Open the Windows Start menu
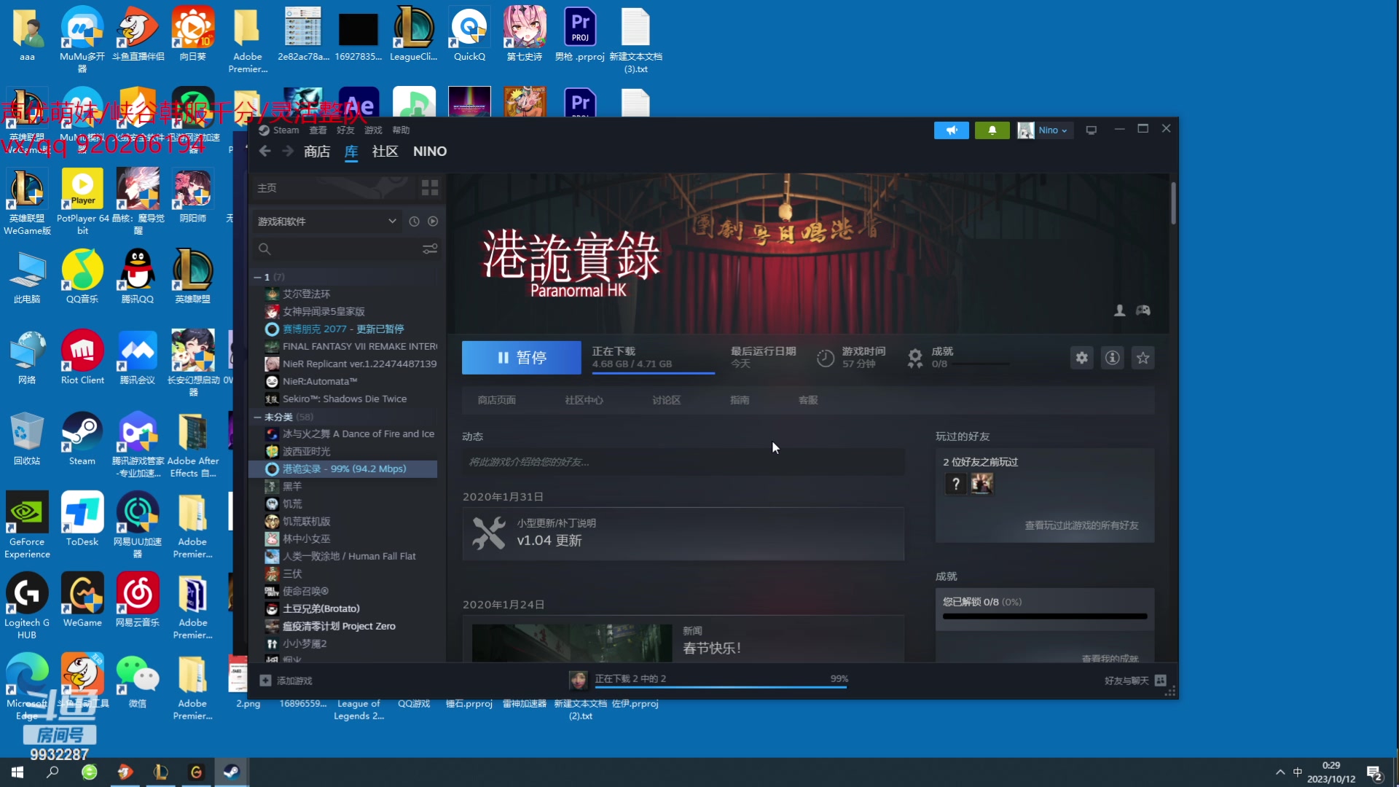1399x787 pixels. coord(17,772)
